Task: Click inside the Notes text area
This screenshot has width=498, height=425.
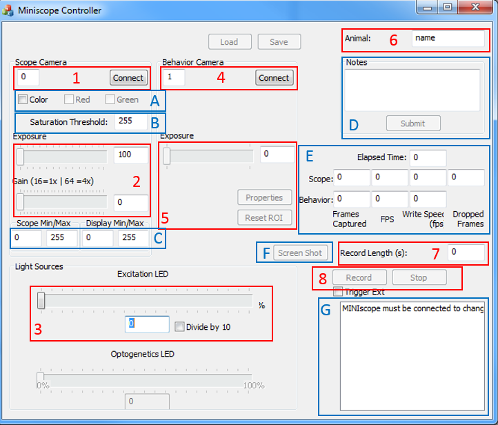Action: click(x=412, y=90)
